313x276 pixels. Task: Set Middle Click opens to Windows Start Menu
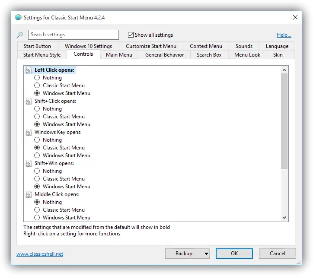(x=37, y=218)
